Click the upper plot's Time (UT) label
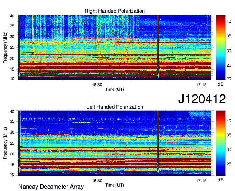Image resolution: width=235 pixels, height=191 pixels. point(115,89)
